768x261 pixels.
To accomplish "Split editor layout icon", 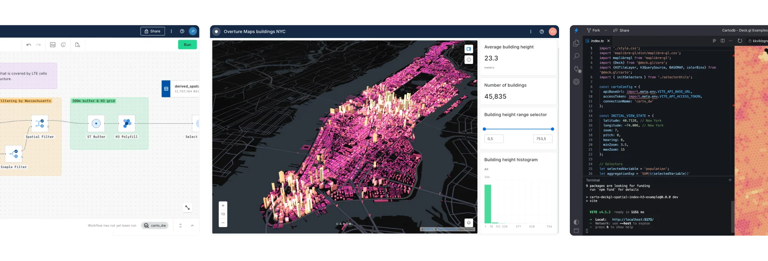I will [x=722, y=41].
